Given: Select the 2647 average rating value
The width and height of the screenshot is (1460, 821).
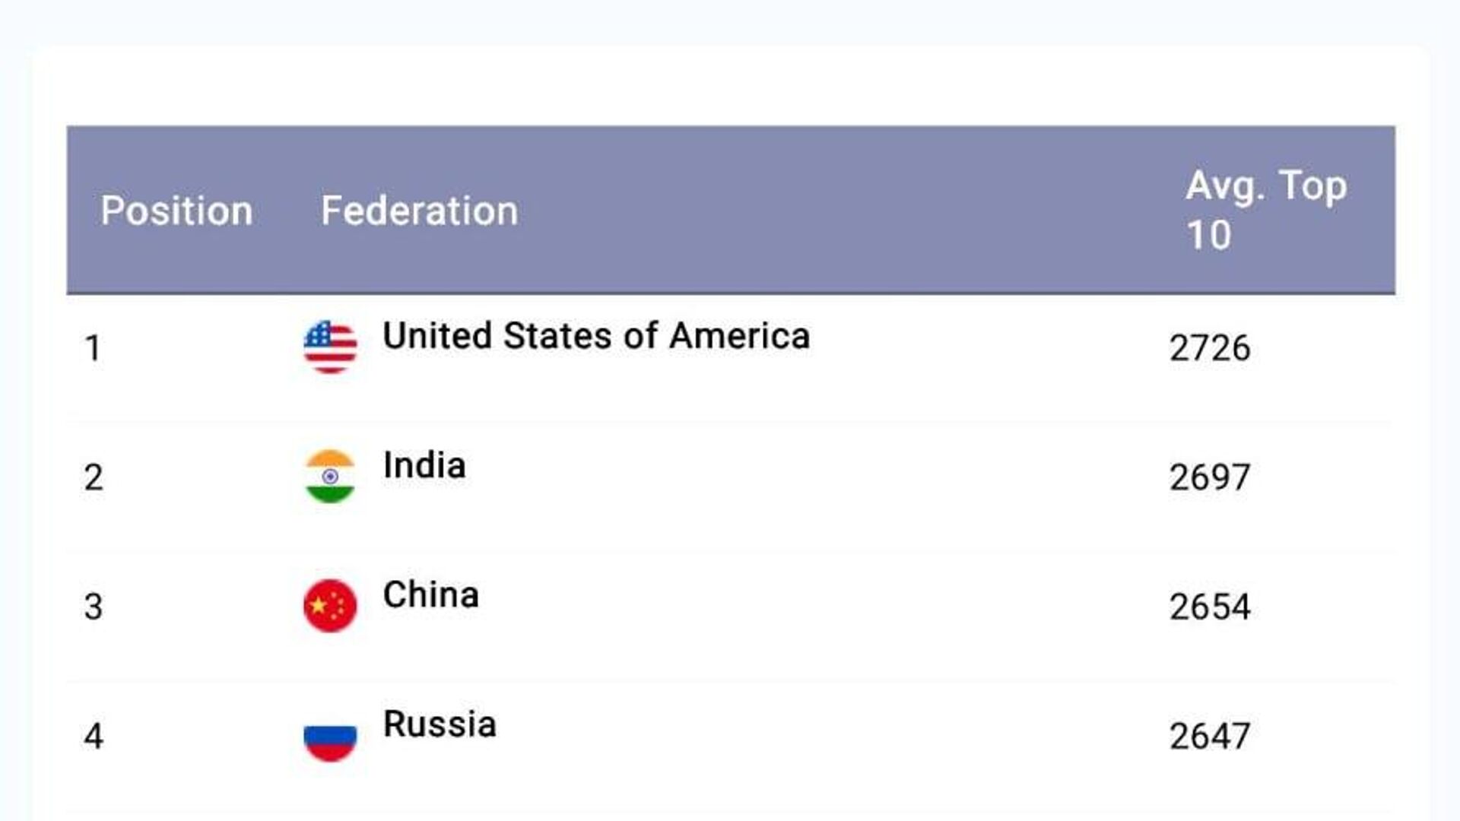Looking at the screenshot, I should pos(1209,736).
